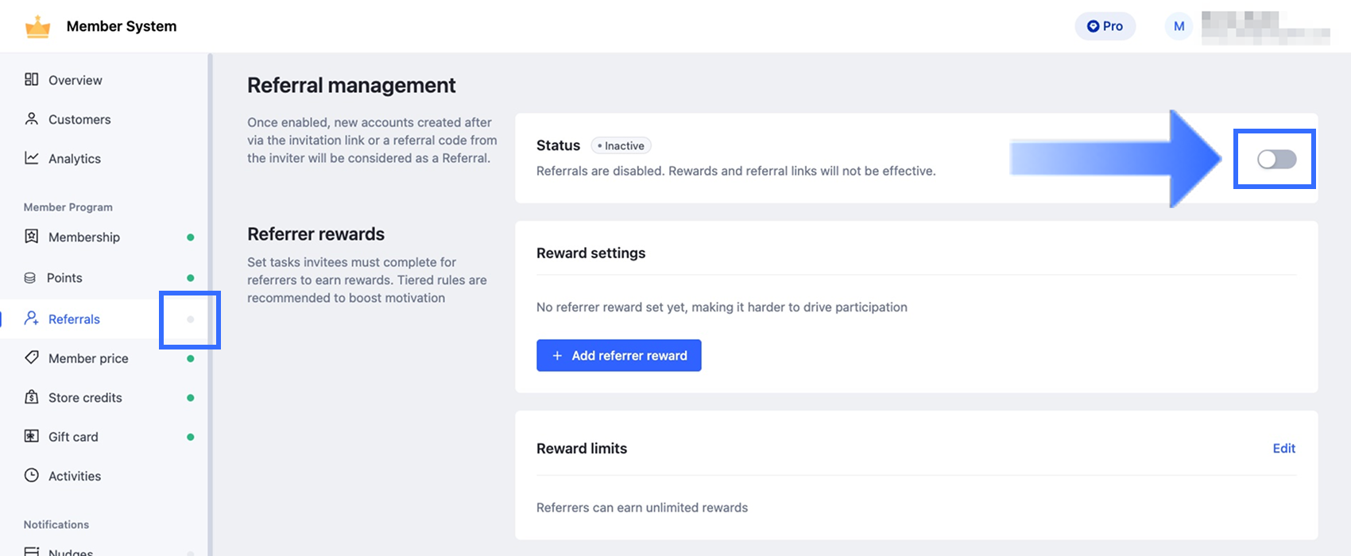
Task: Click the Customers person icon
Action: [32, 119]
